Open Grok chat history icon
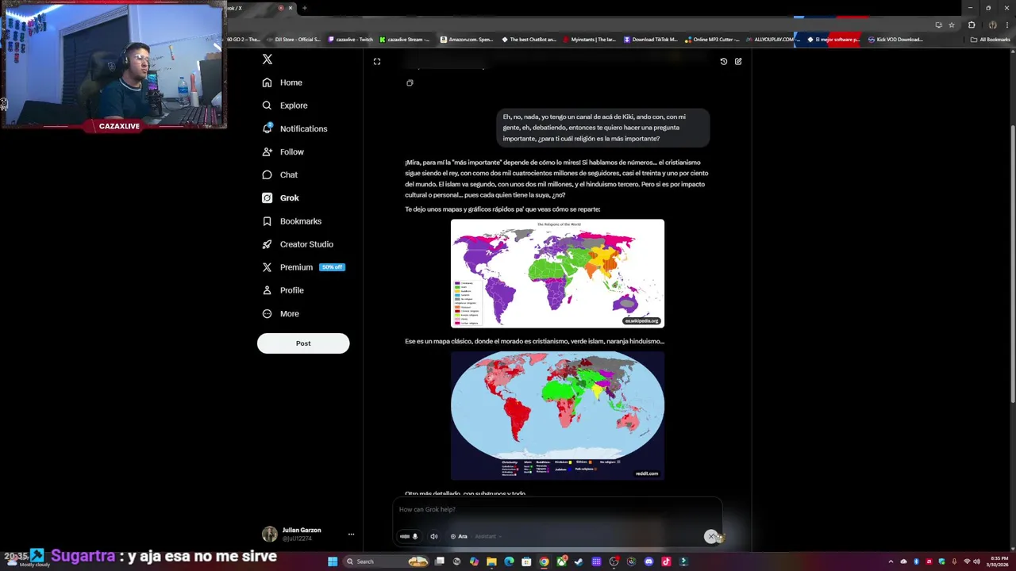1016x571 pixels. (x=723, y=61)
